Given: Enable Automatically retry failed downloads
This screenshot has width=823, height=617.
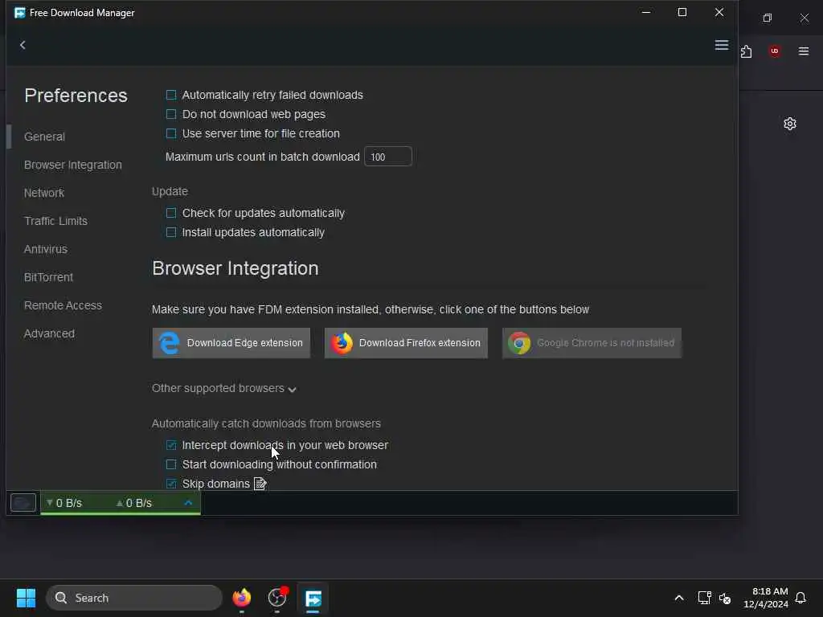Looking at the screenshot, I should [x=171, y=95].
